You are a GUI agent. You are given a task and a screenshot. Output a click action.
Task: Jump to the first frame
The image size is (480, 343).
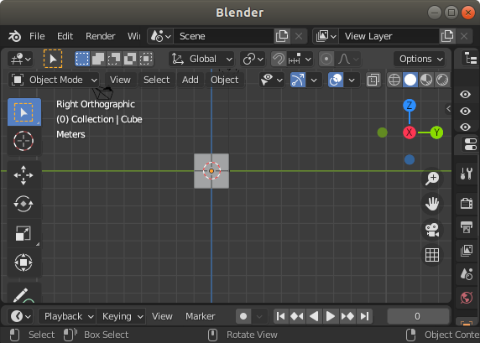point(281,316)
